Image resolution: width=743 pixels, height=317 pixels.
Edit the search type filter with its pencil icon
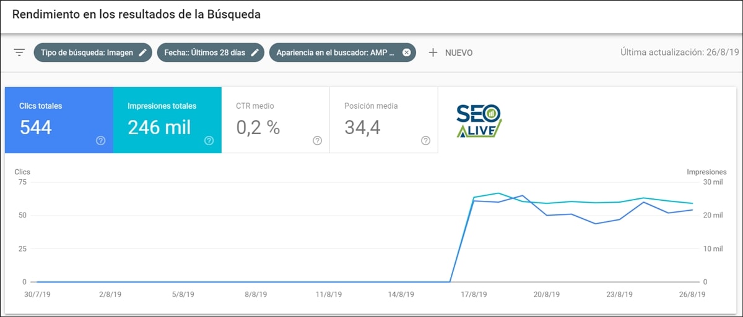pyautogui.click(x=143, y=53)
